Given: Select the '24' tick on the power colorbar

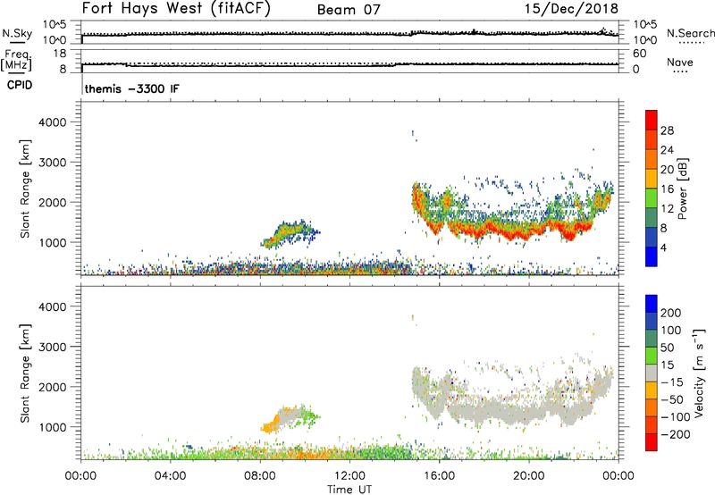Looking at the screenshot, I should click(x=667, y=150).
